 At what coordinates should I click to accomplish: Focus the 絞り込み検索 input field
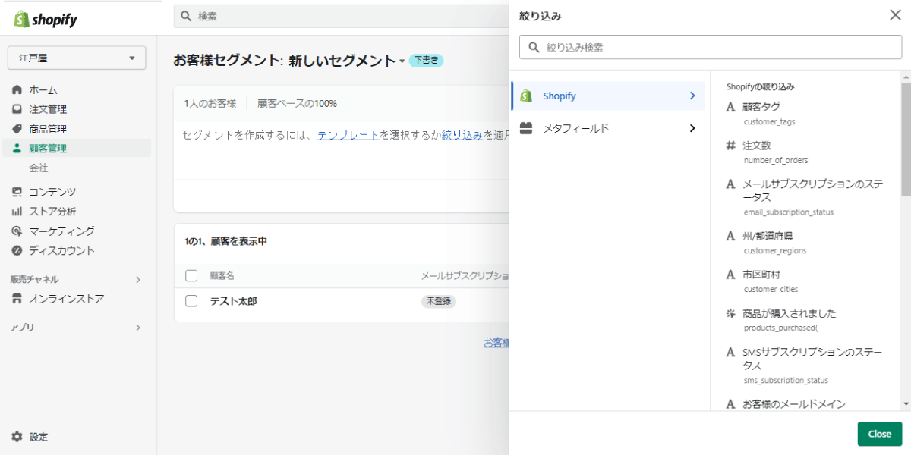(711, 47)
